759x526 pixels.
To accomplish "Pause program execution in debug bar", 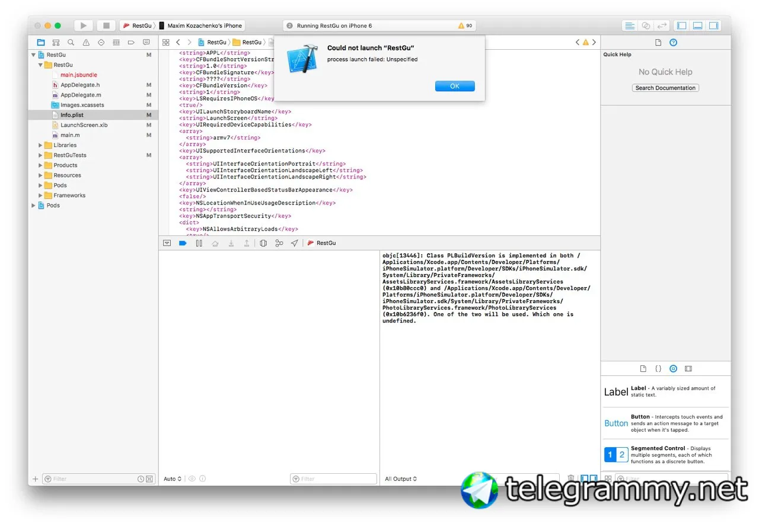I will 199,243.
